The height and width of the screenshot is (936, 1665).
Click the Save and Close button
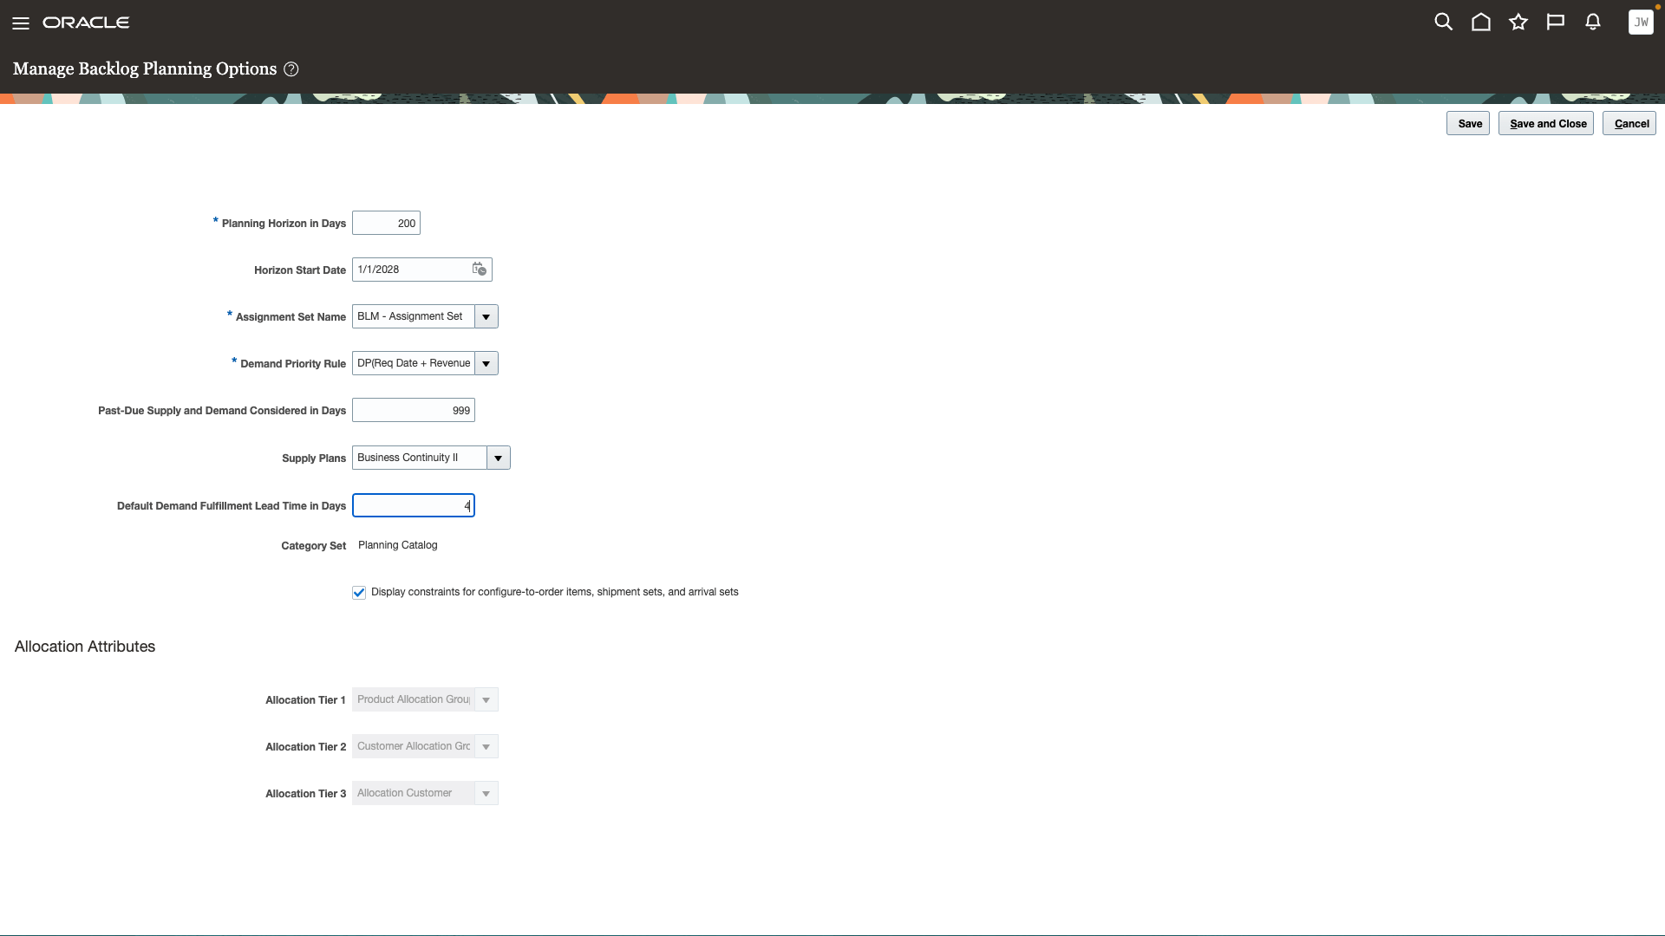tap(1548, 122)
